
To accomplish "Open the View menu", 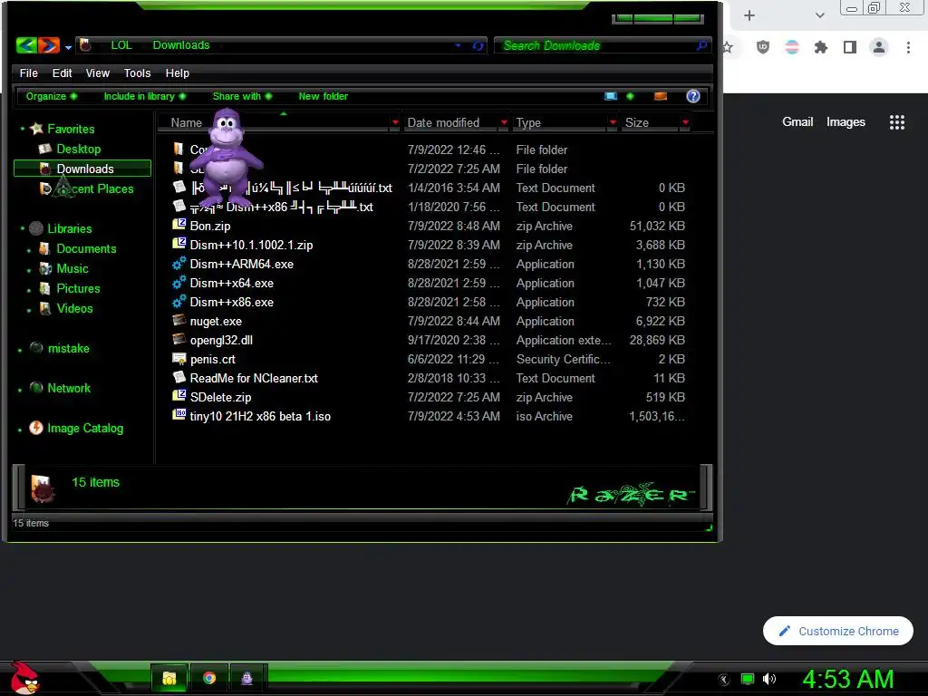I will (98, 72).
